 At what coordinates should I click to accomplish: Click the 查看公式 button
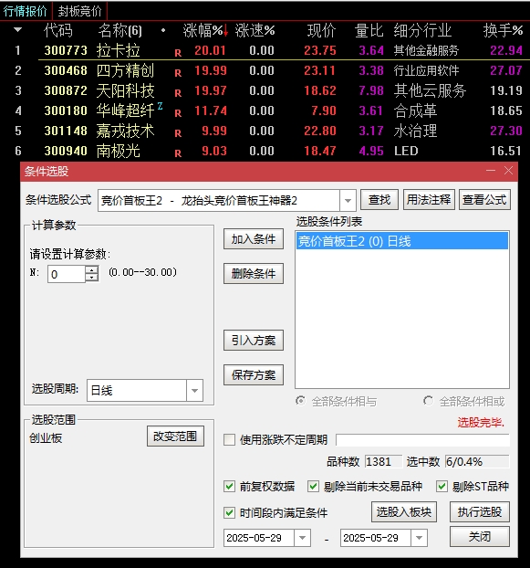484,200
